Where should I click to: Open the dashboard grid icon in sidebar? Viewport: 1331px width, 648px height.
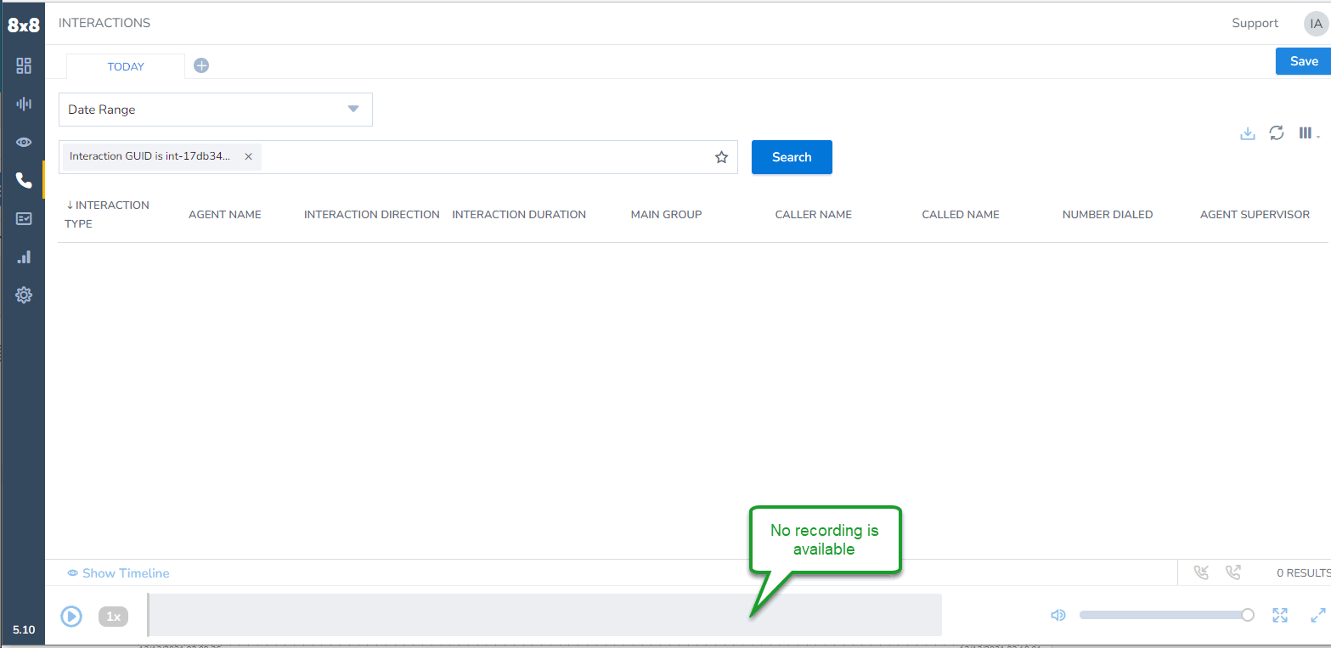click(x=24, y=65)
